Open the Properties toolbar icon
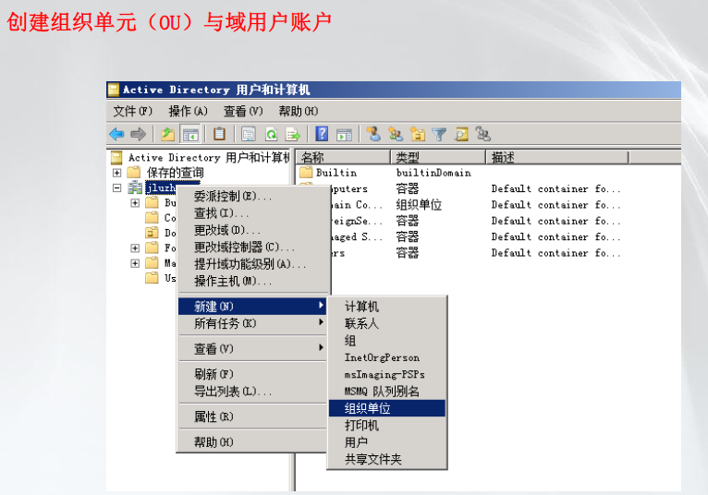 click(248, 134)
